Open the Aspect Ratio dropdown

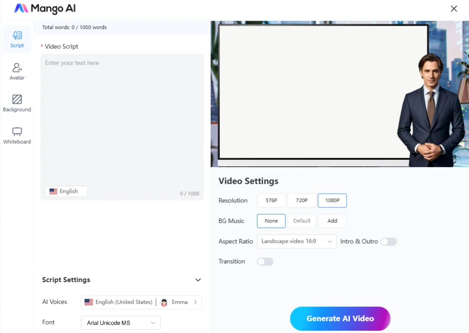click(297, 241)
